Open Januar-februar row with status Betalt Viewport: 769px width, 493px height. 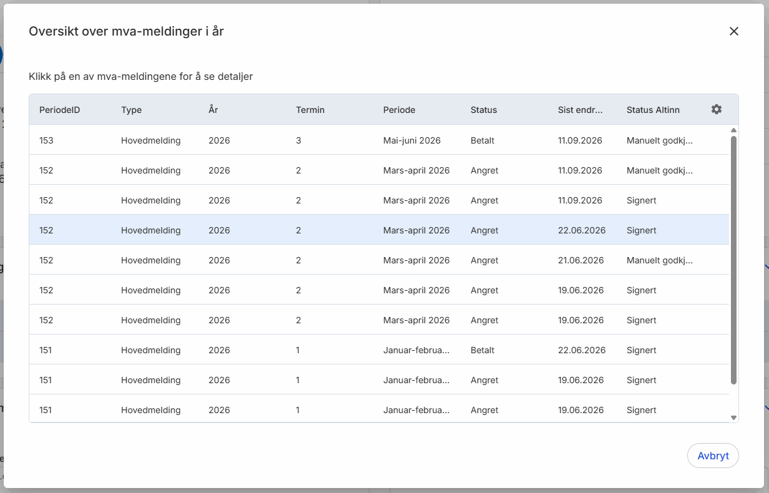click(x=379, y=350)
